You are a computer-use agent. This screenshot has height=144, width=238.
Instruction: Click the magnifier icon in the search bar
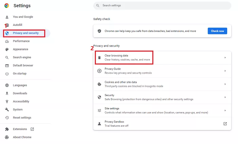coord(98,6)
